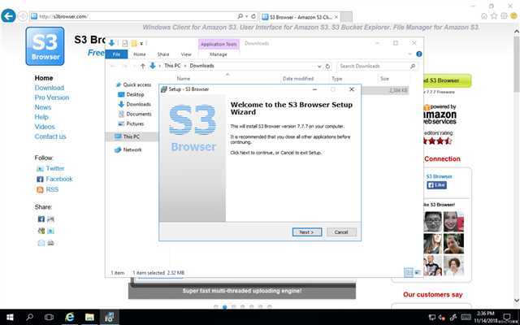520x325 pixels.
Task: Switch Explorer to the details view icon
Action: (409, 273)
